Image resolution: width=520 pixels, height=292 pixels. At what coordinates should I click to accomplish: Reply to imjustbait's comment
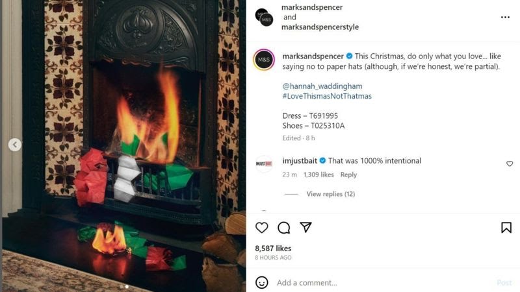348,175
